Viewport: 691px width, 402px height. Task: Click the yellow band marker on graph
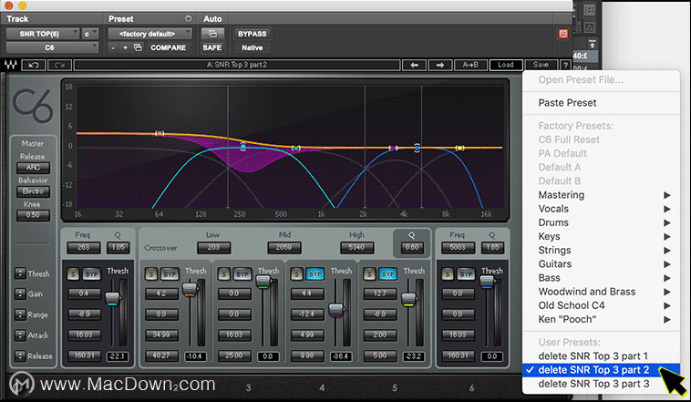pyautogui.click(x=459, y=148)
